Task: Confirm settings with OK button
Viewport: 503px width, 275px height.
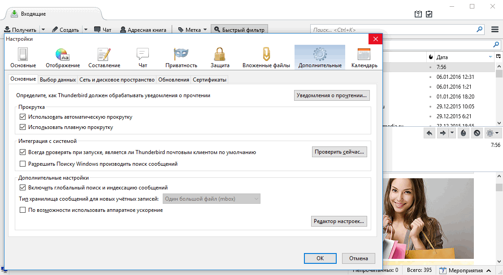Action: coord(320,258)
